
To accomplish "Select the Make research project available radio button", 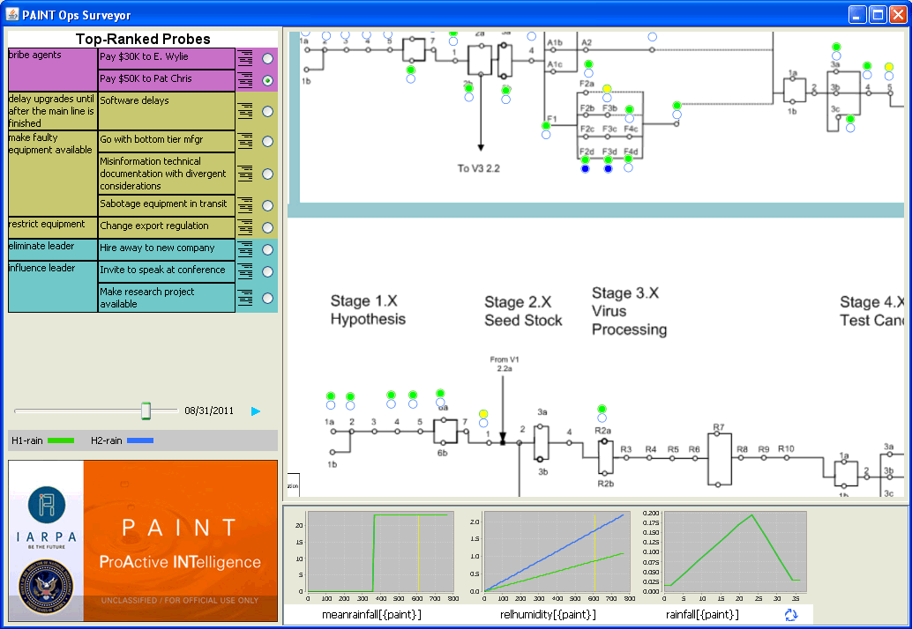I will 267,298.
